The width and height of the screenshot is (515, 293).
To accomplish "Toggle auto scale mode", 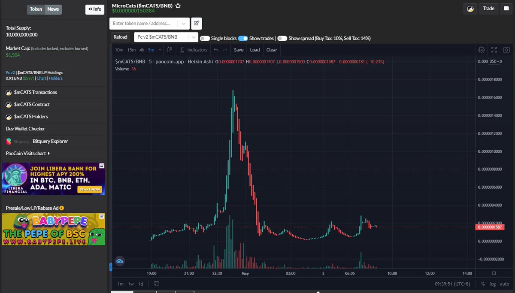I will [x=505, y=284].
